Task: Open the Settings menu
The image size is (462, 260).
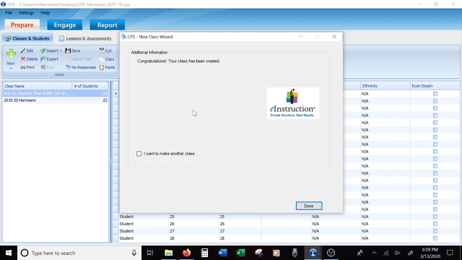Action: (x=26, y=13)
